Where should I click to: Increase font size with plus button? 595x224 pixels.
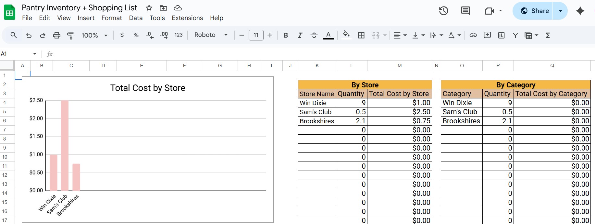coord(270,35)
